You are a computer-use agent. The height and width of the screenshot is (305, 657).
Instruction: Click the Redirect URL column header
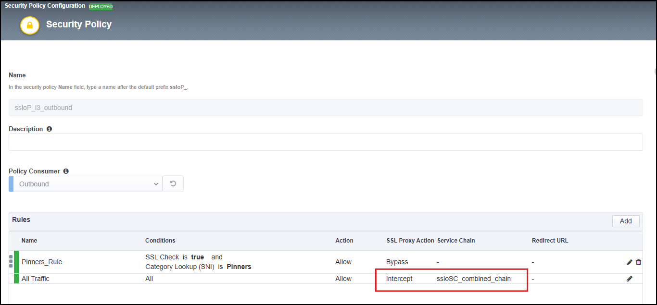[x=550, y=241]
